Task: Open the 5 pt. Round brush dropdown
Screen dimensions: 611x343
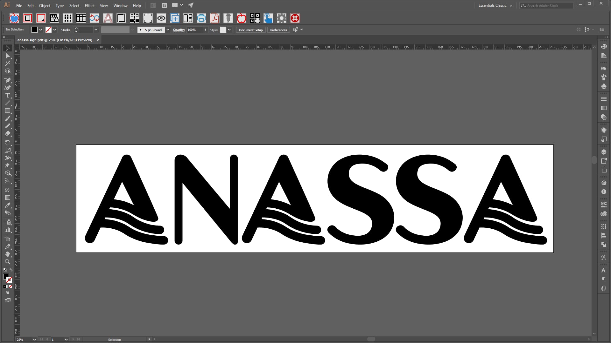Action: point(168,30)
